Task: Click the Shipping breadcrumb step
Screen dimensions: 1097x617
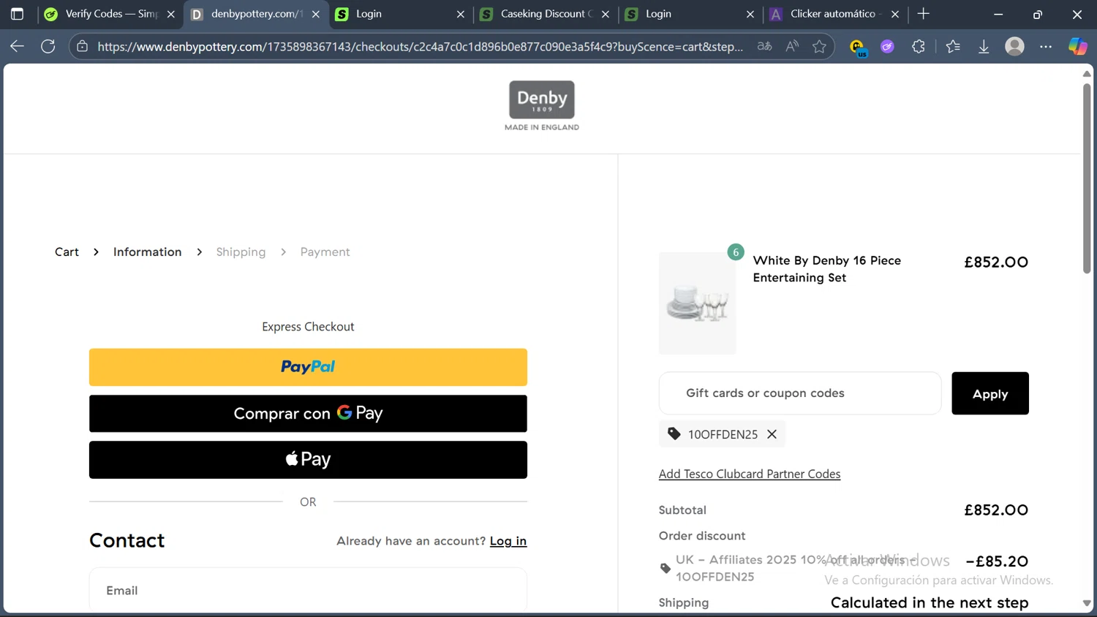Action: [241, 252]
